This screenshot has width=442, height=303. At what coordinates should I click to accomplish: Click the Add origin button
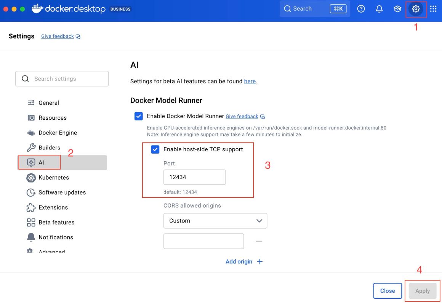[239, 261]
